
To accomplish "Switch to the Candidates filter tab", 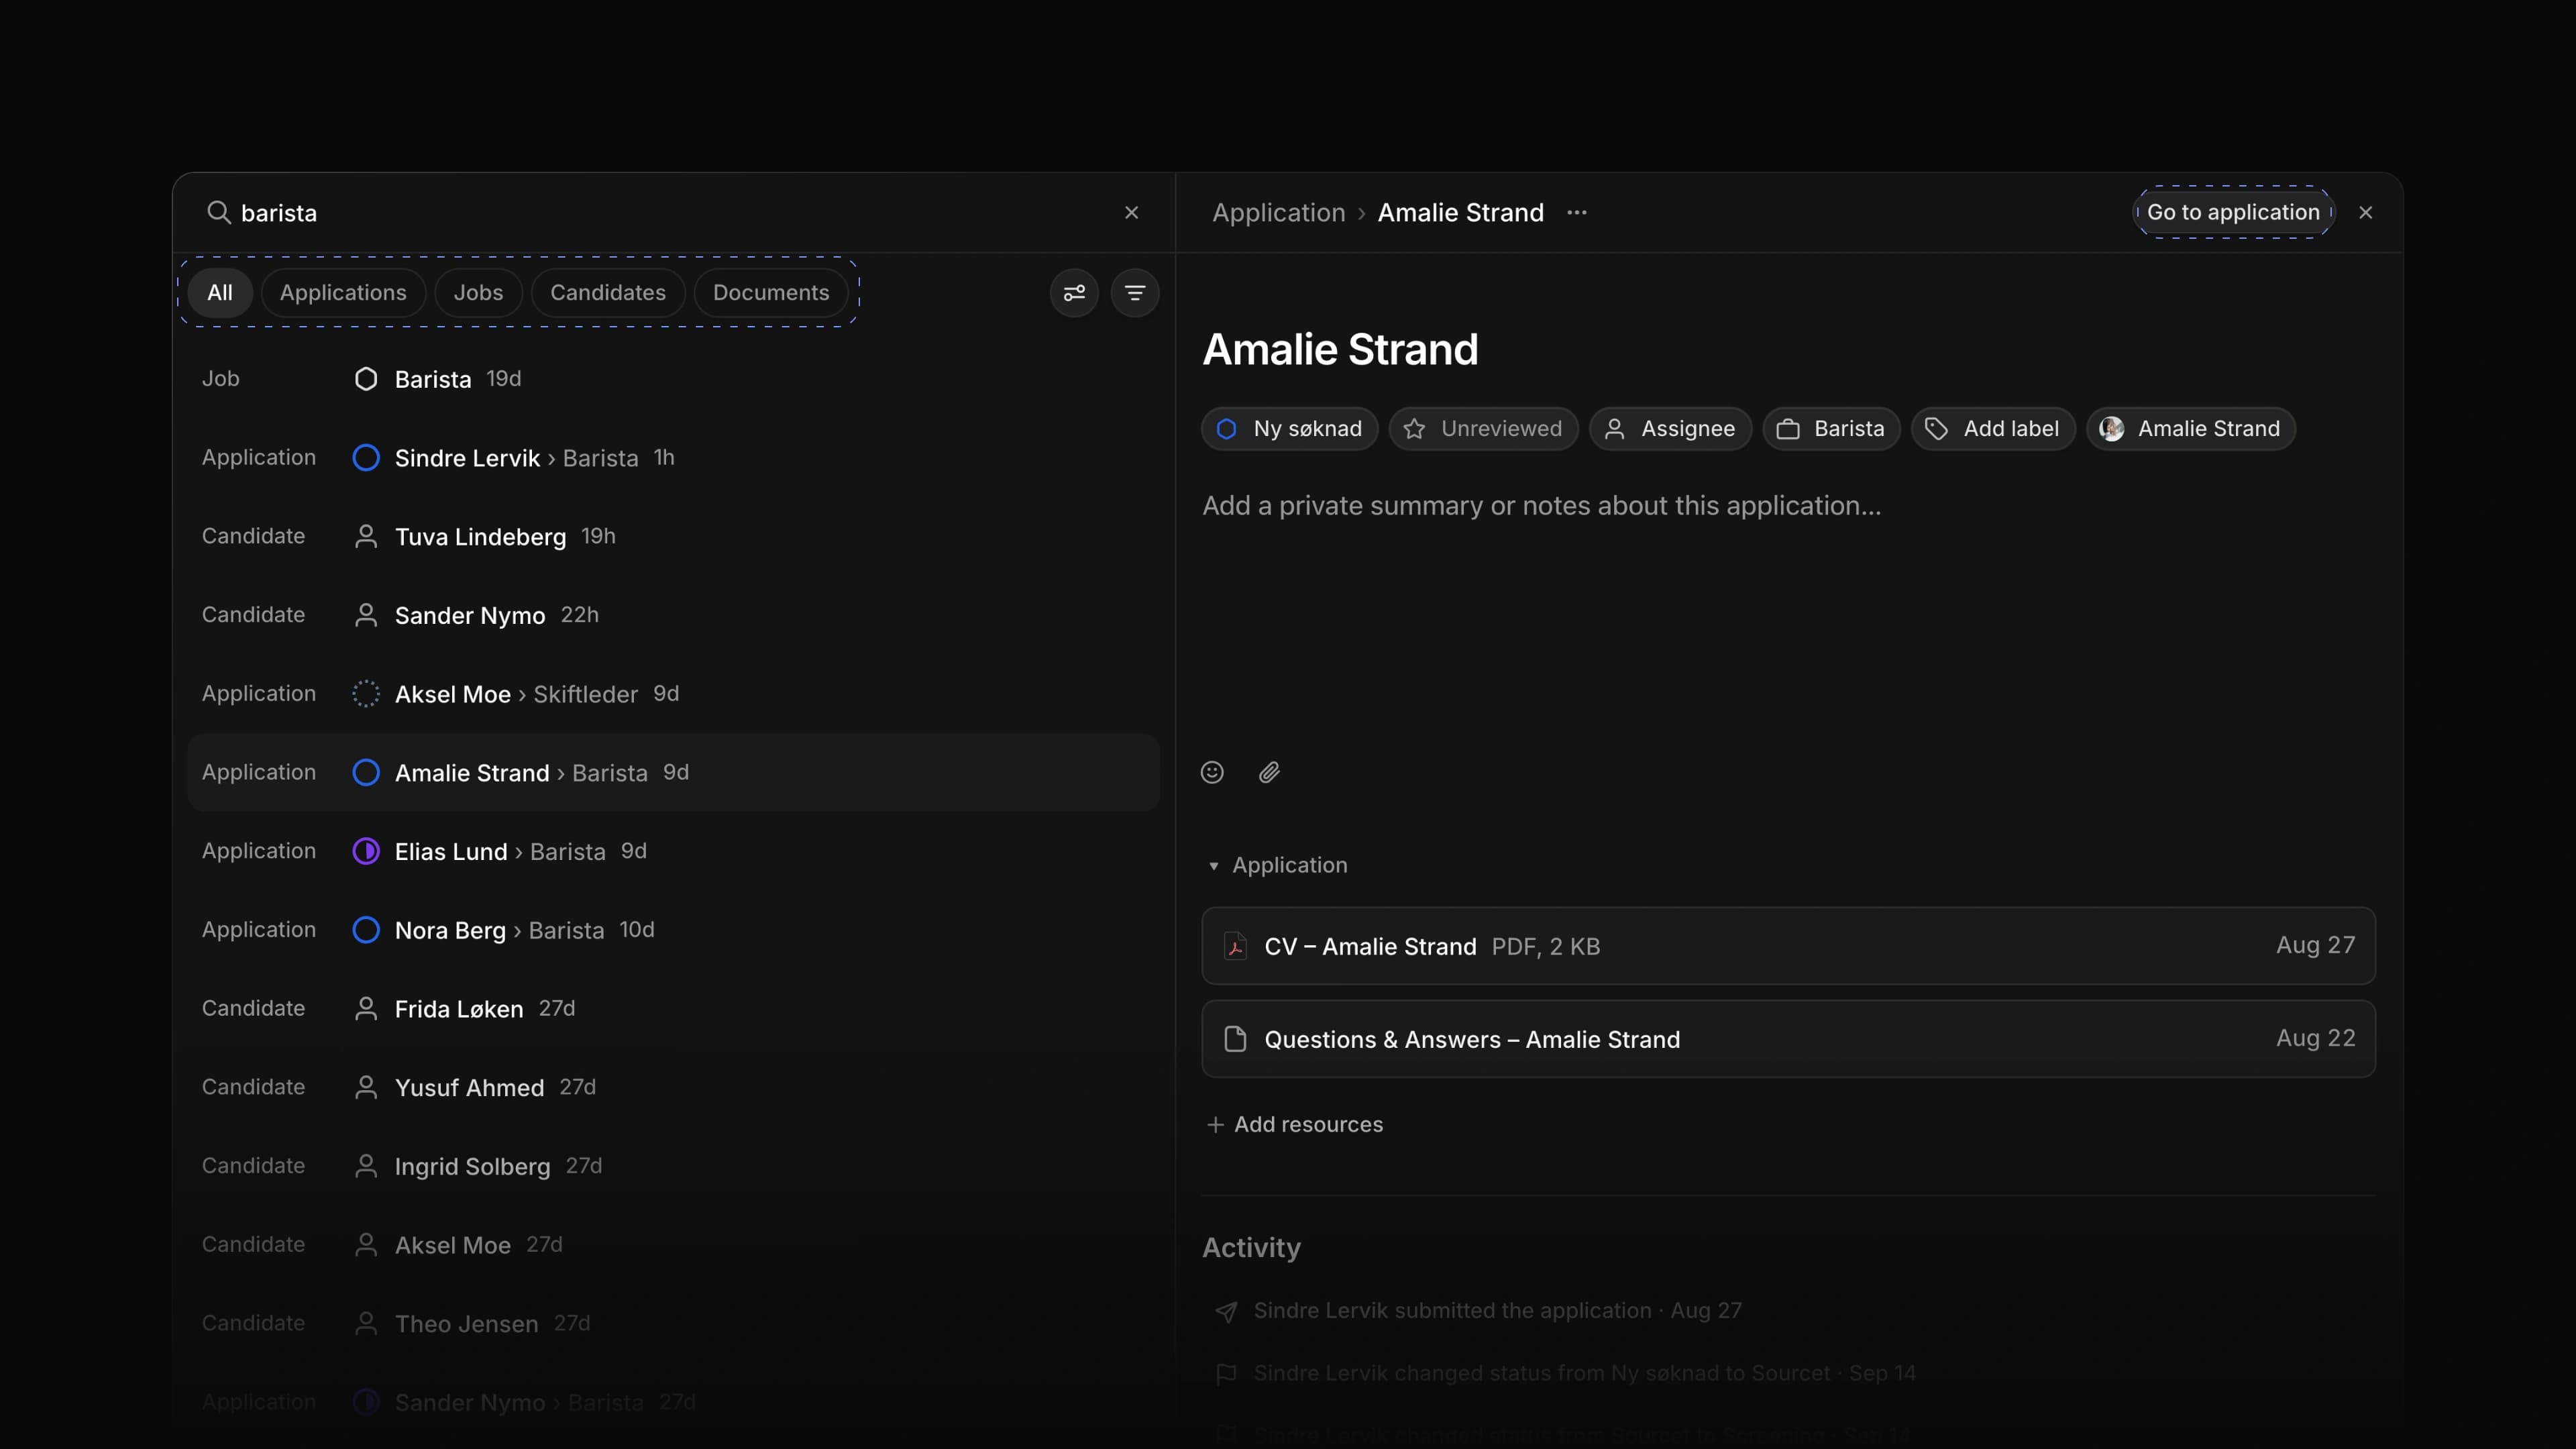I will tap(607, 293).
